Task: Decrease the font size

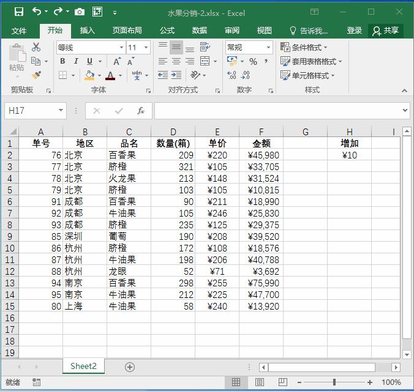Action: click(x=130, y=61)
